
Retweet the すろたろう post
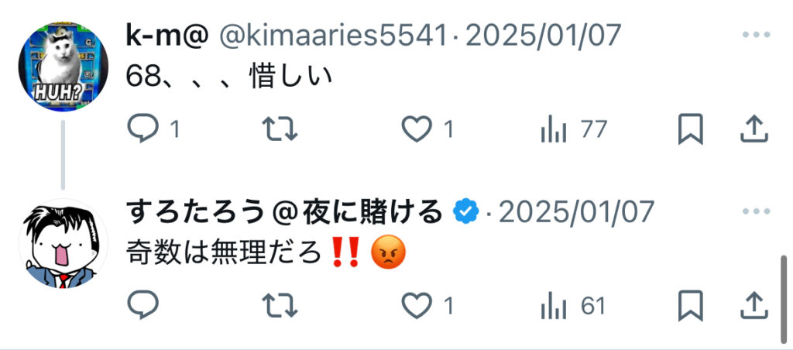point(280,306)
